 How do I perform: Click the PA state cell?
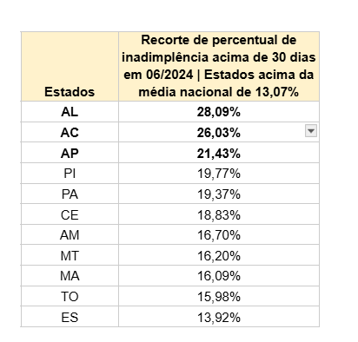(70, 194)
